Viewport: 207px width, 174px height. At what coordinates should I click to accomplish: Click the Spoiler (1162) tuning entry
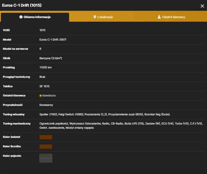point(48,114)
